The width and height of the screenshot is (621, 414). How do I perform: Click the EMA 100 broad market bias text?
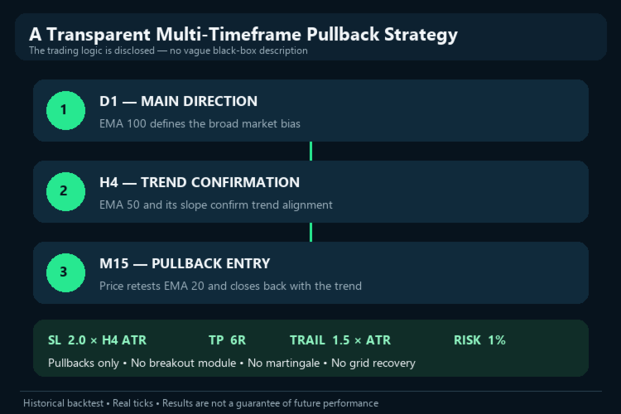(200, 123)
